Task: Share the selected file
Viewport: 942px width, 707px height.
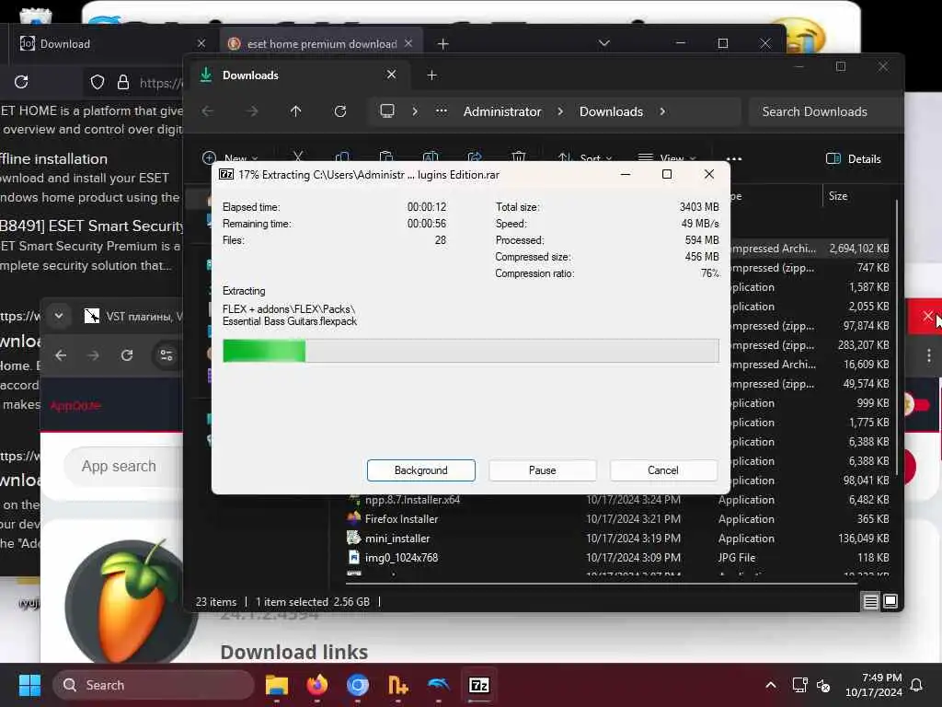Action: 475,157
